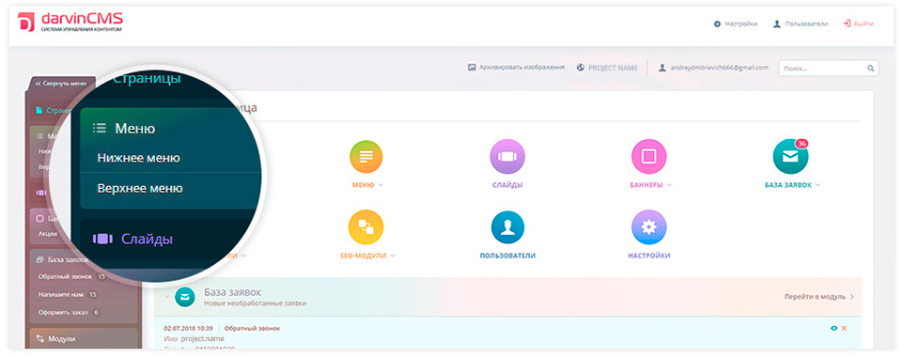Viewport: 902px width, 357px height.
Task: Open the orange Меню dashboard icon
Action: tap(365, 156)
